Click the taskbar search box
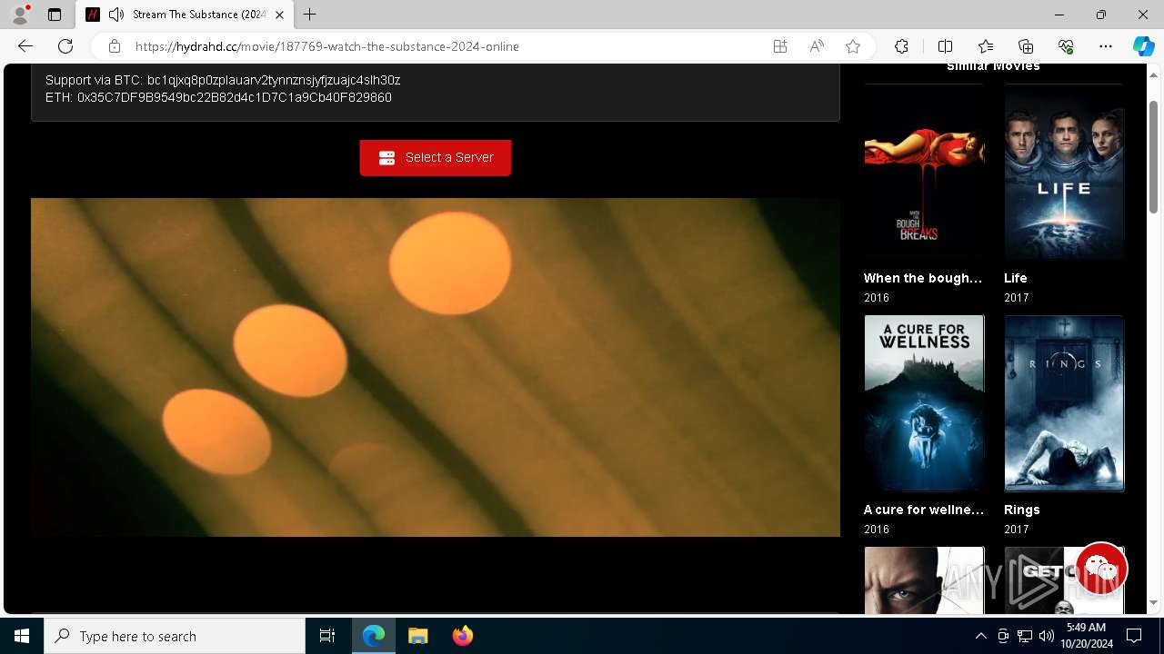 pyautogui.click(x=175, y=636)
